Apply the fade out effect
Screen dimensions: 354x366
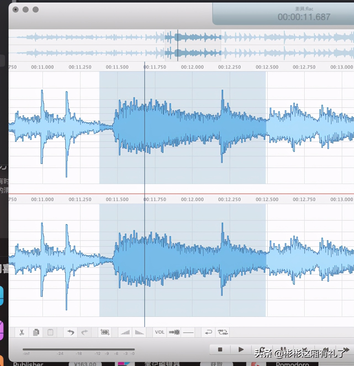[139, 332]
